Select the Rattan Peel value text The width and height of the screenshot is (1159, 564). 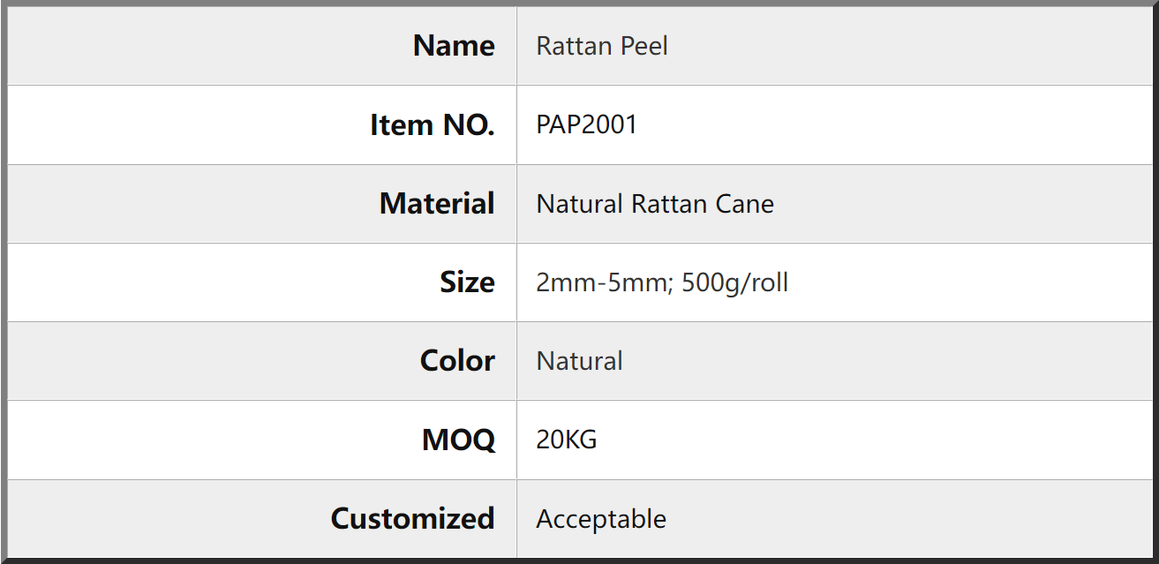pos(602,46)
